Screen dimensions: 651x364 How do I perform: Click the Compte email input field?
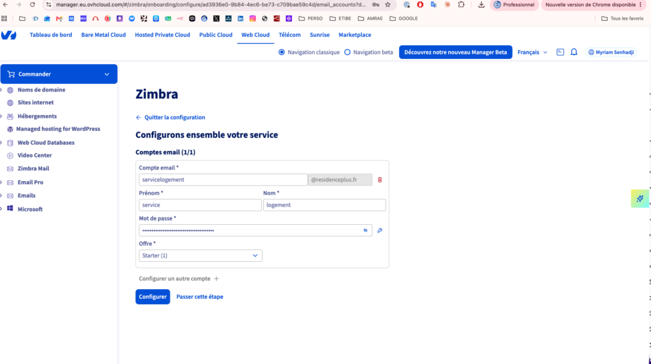[223, 180]
